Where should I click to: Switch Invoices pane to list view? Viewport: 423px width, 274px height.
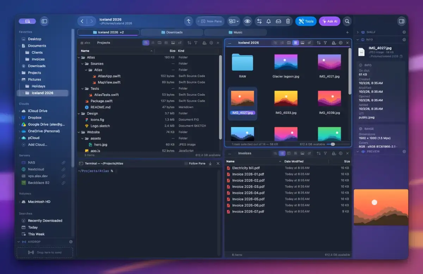pyautogui.click(x=282, y=153)
